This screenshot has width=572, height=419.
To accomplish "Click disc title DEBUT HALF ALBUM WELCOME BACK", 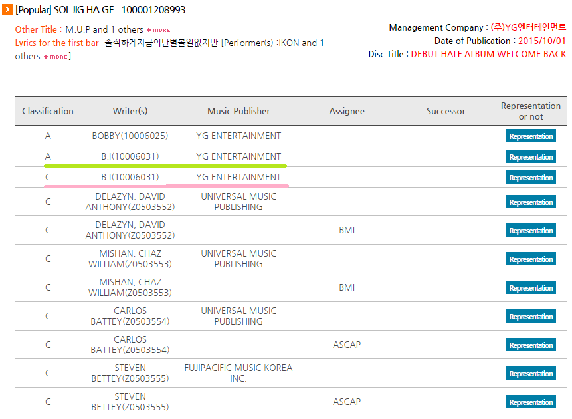I will pyautogui.click(x=488, y=54).
